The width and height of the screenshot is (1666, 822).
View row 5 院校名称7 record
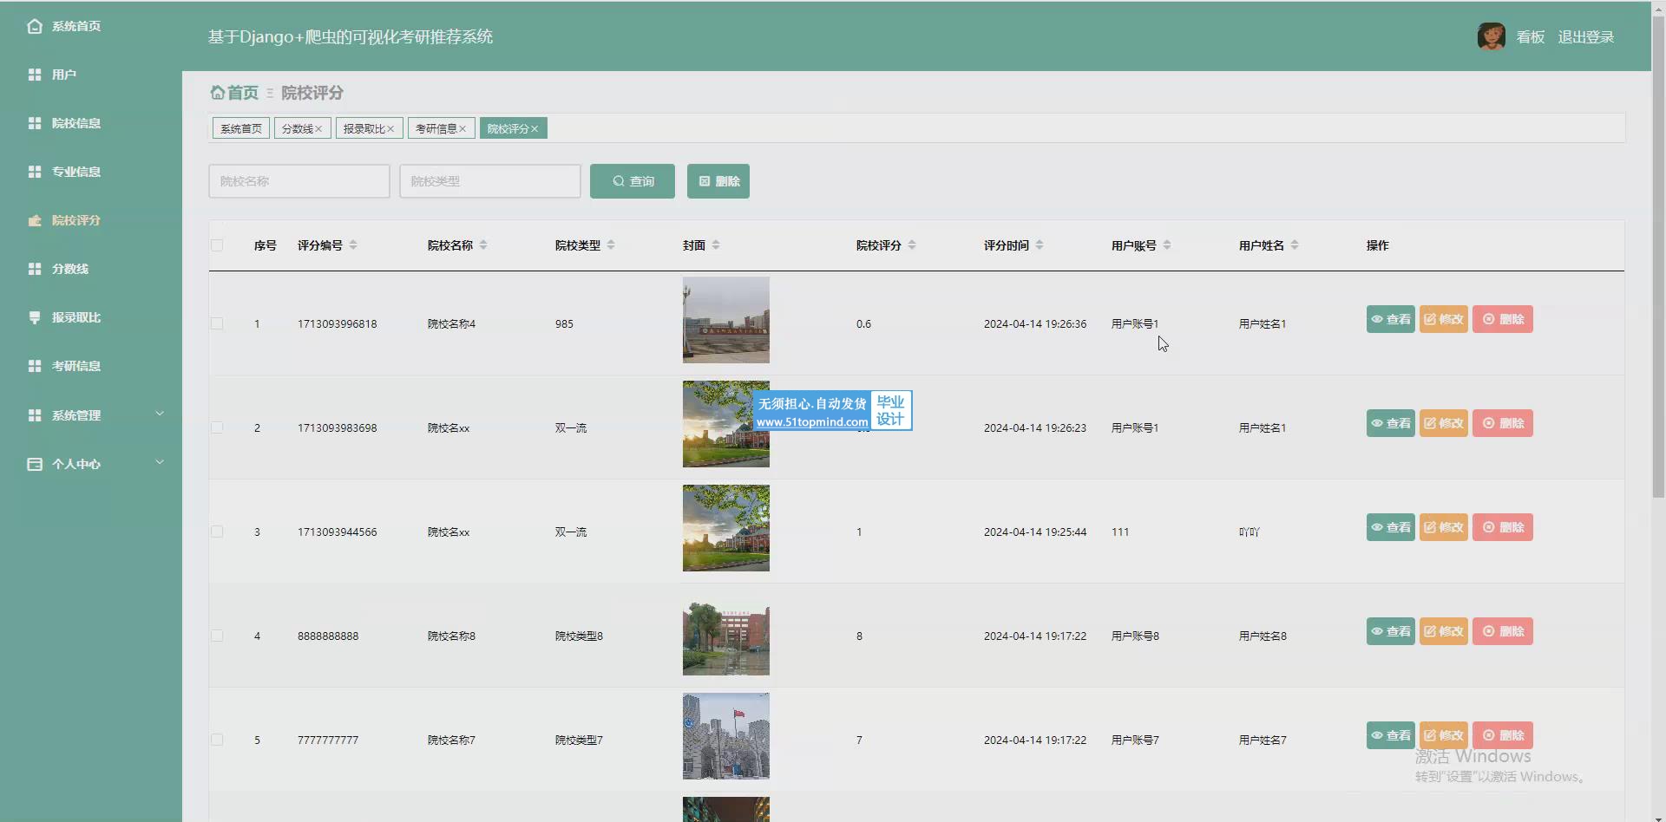click(1391, 735)
